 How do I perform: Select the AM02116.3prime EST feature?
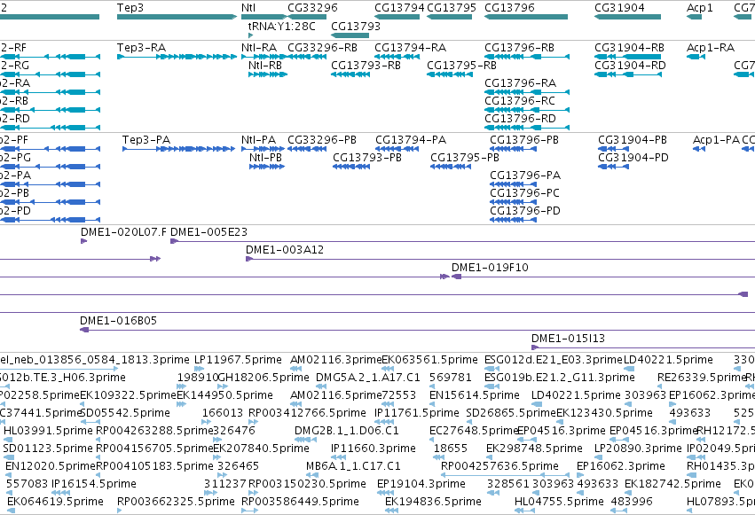point(295,369)
